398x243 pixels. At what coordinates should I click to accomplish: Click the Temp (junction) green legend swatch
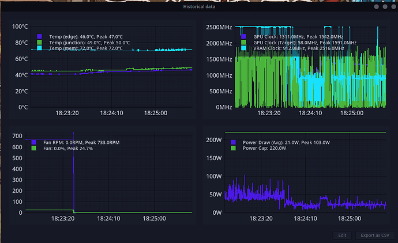[39, 42]
